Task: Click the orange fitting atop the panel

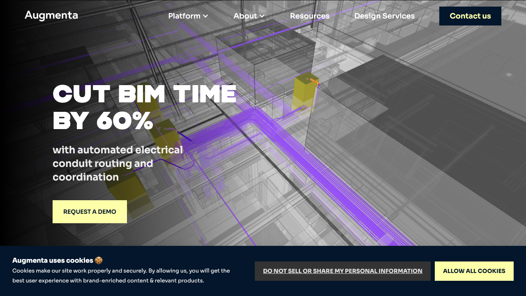Action: pos(313,81)
